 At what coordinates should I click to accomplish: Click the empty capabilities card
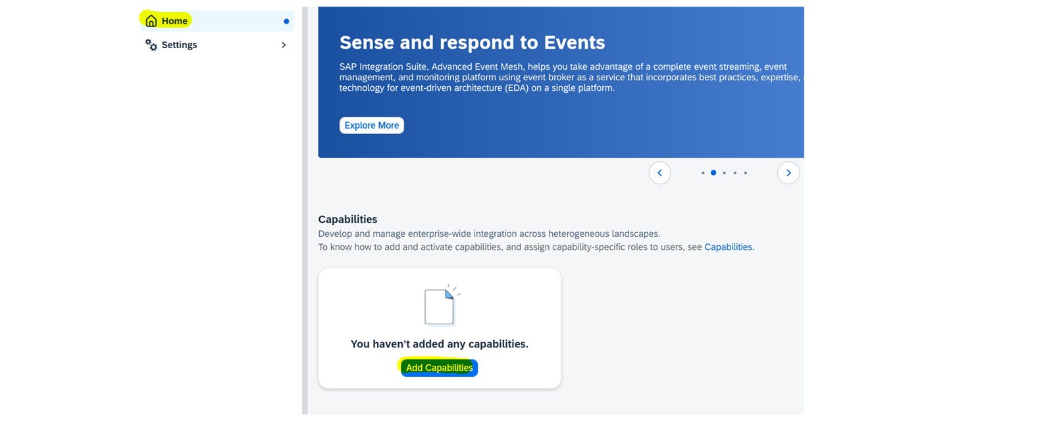pyautogui.click(x=440, y=328)
